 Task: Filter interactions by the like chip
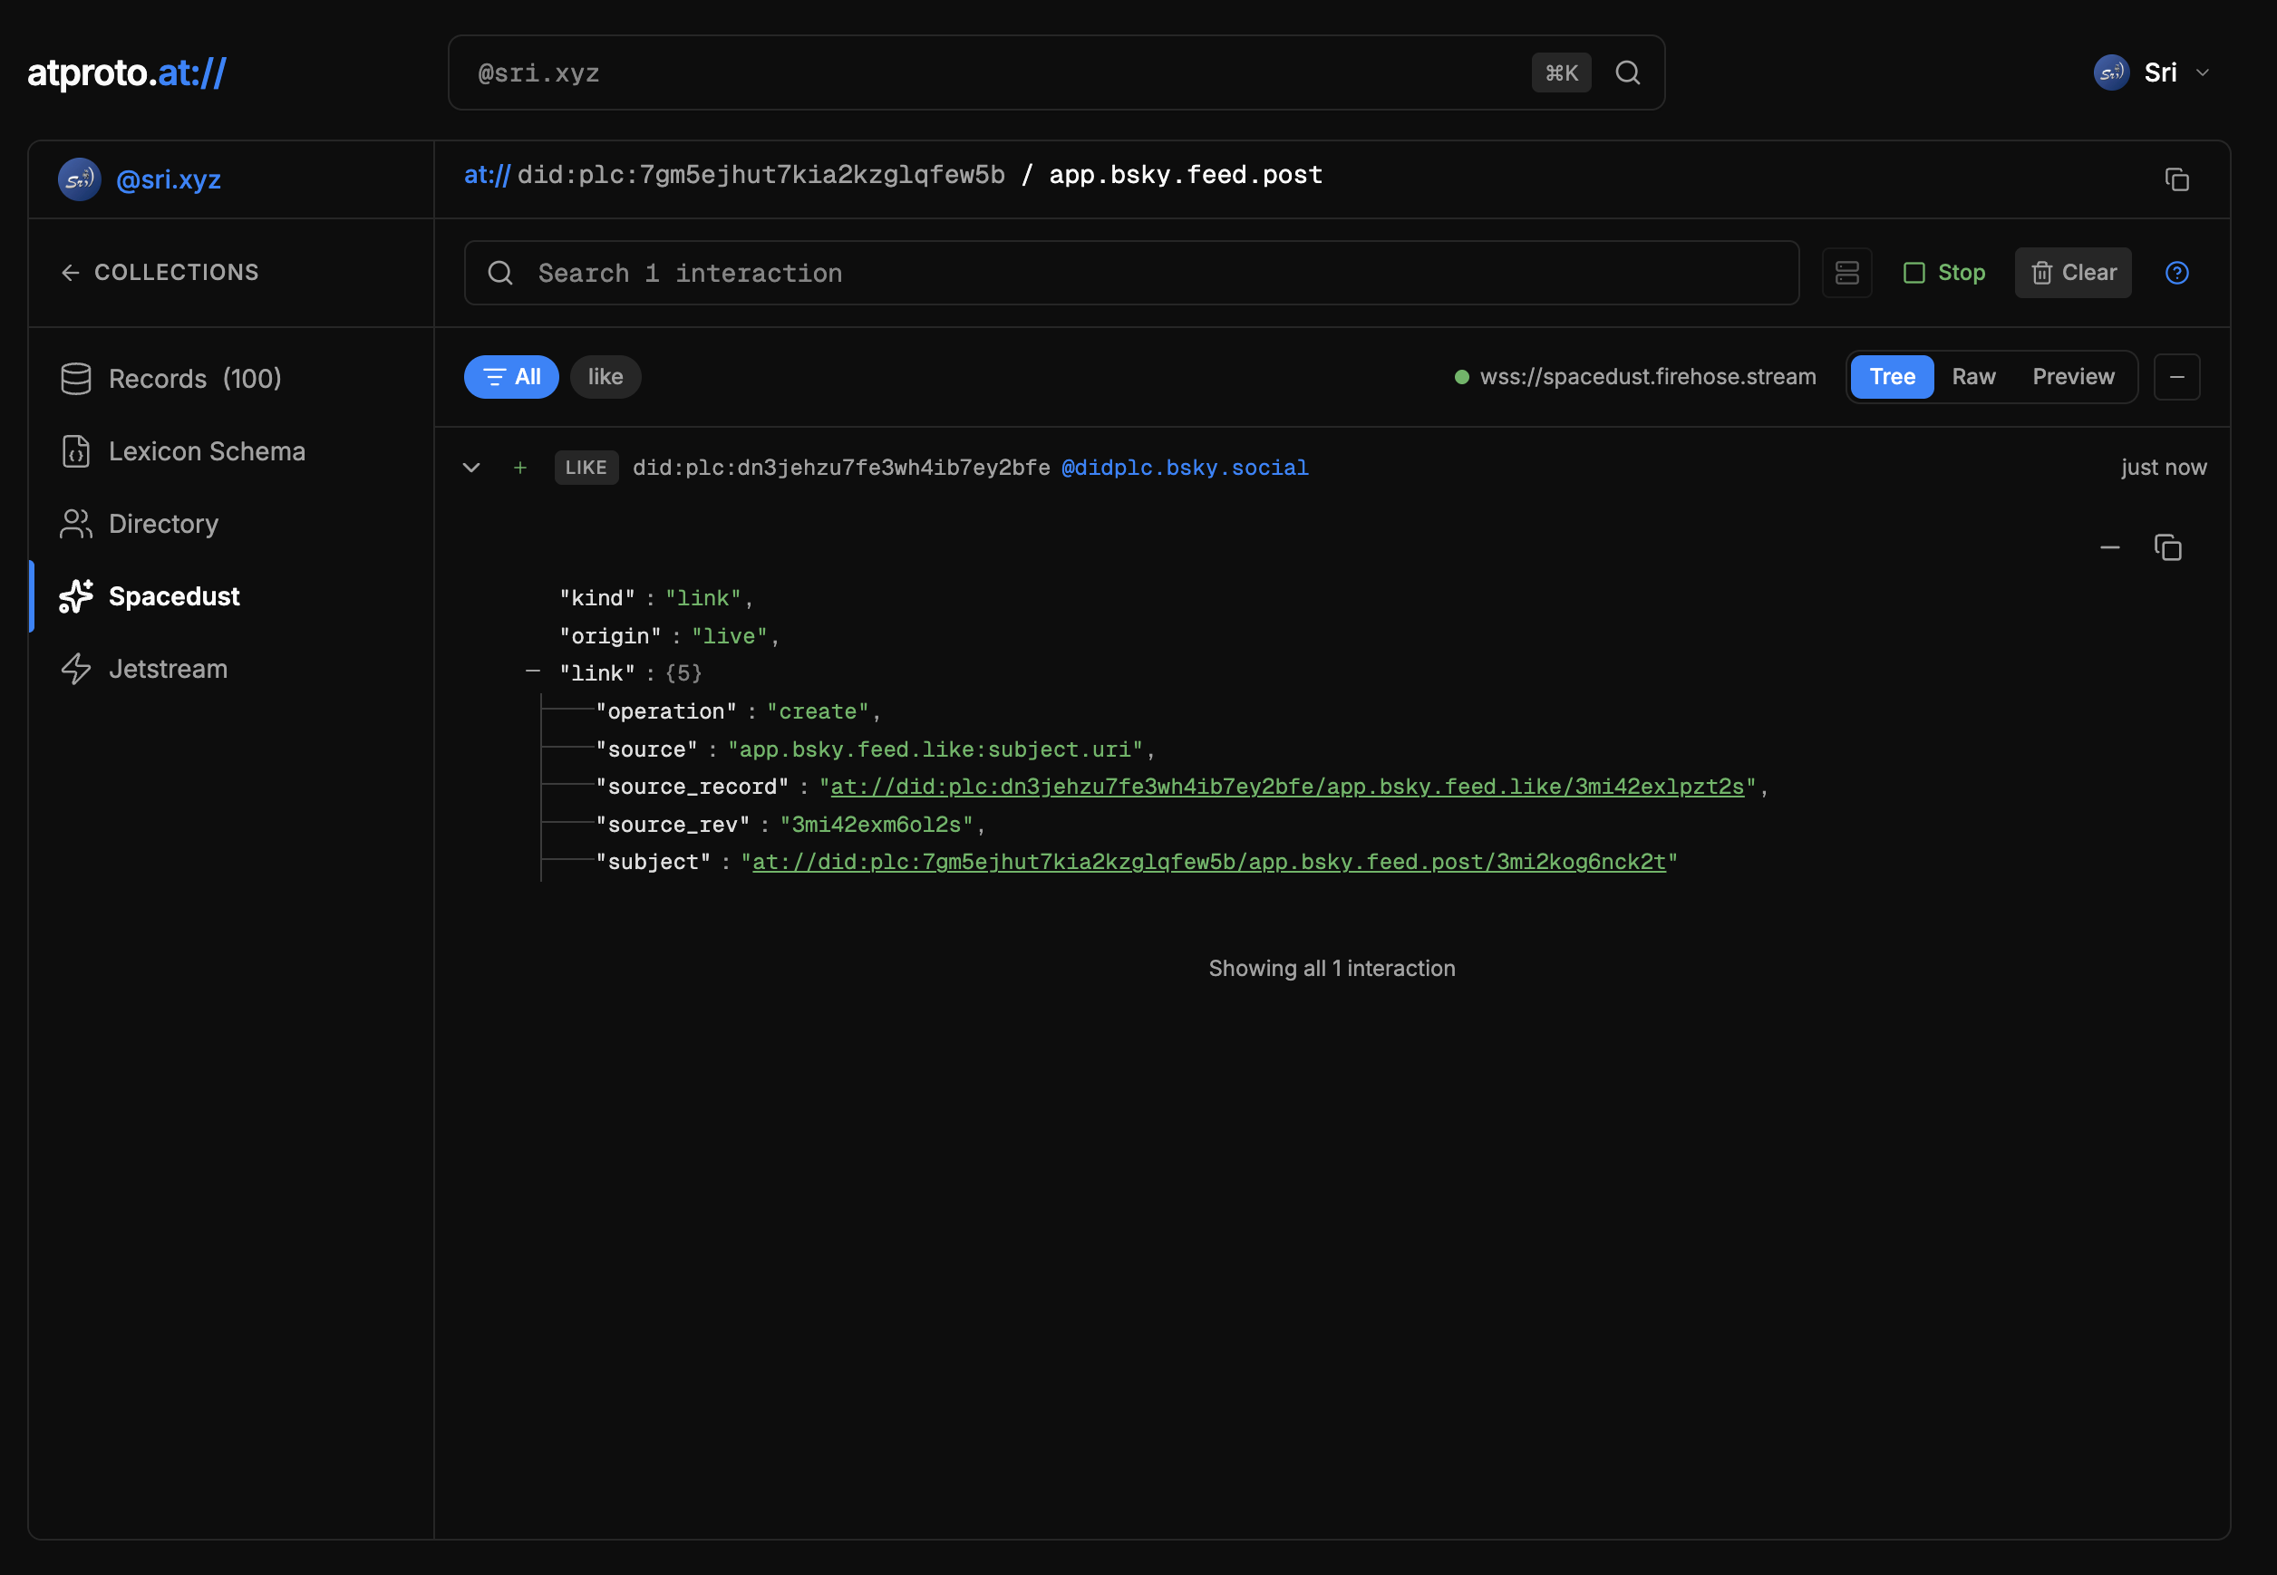coord(605,377)
